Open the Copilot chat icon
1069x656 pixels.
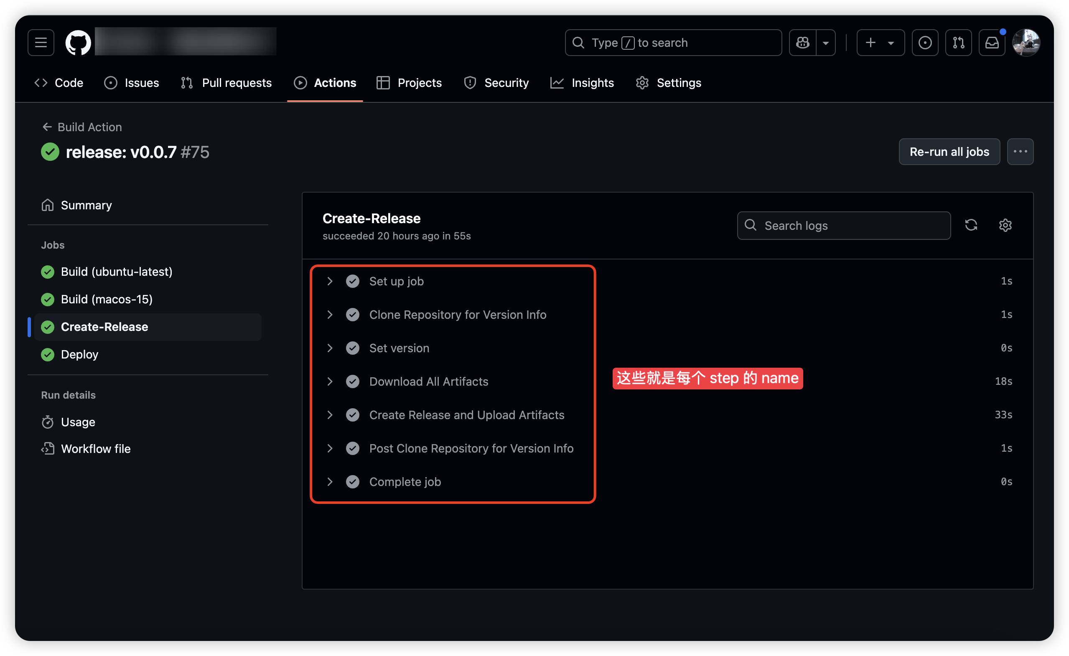(802, 42)
